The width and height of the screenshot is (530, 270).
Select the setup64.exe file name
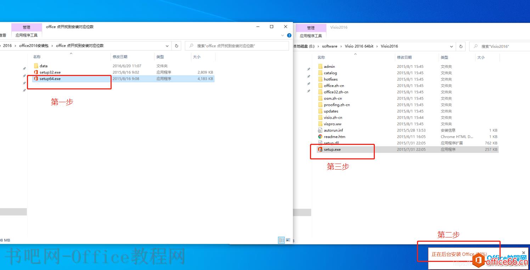(50, 78)
